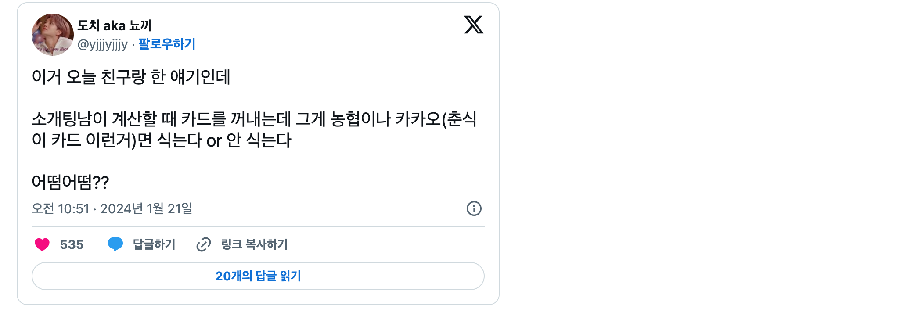Click the 535 likes count
This screenshot has width=907, height=323.
[x=72, y=244]
